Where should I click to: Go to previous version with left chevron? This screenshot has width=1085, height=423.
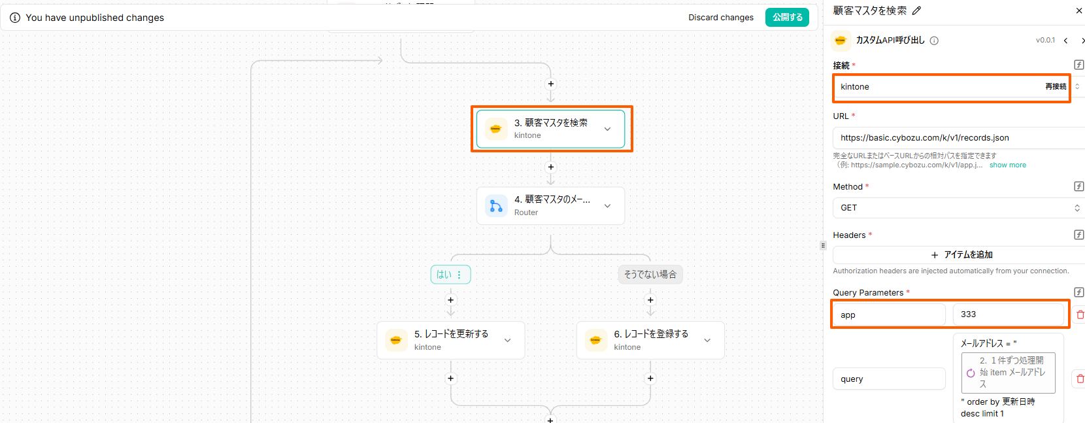1065,41
